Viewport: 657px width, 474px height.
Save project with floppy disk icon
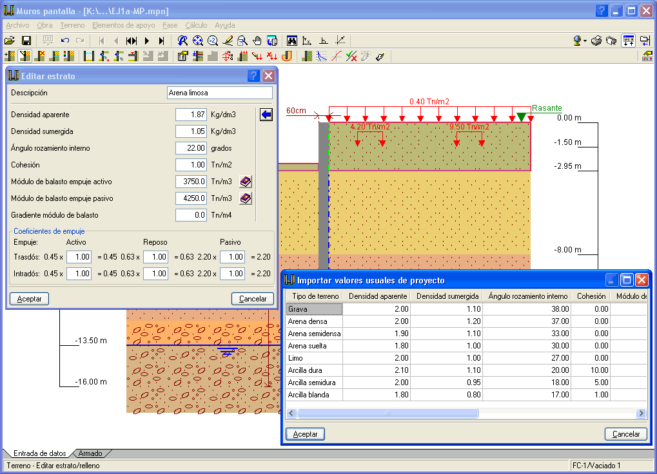coord(26,41)
